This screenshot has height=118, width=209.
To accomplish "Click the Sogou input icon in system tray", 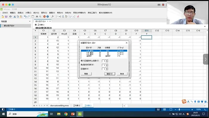I will (x=188, y=114).
